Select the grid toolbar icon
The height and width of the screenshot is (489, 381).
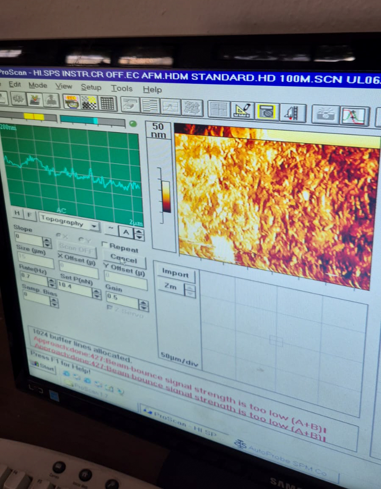pyautogui.click(x=108, y=103)
